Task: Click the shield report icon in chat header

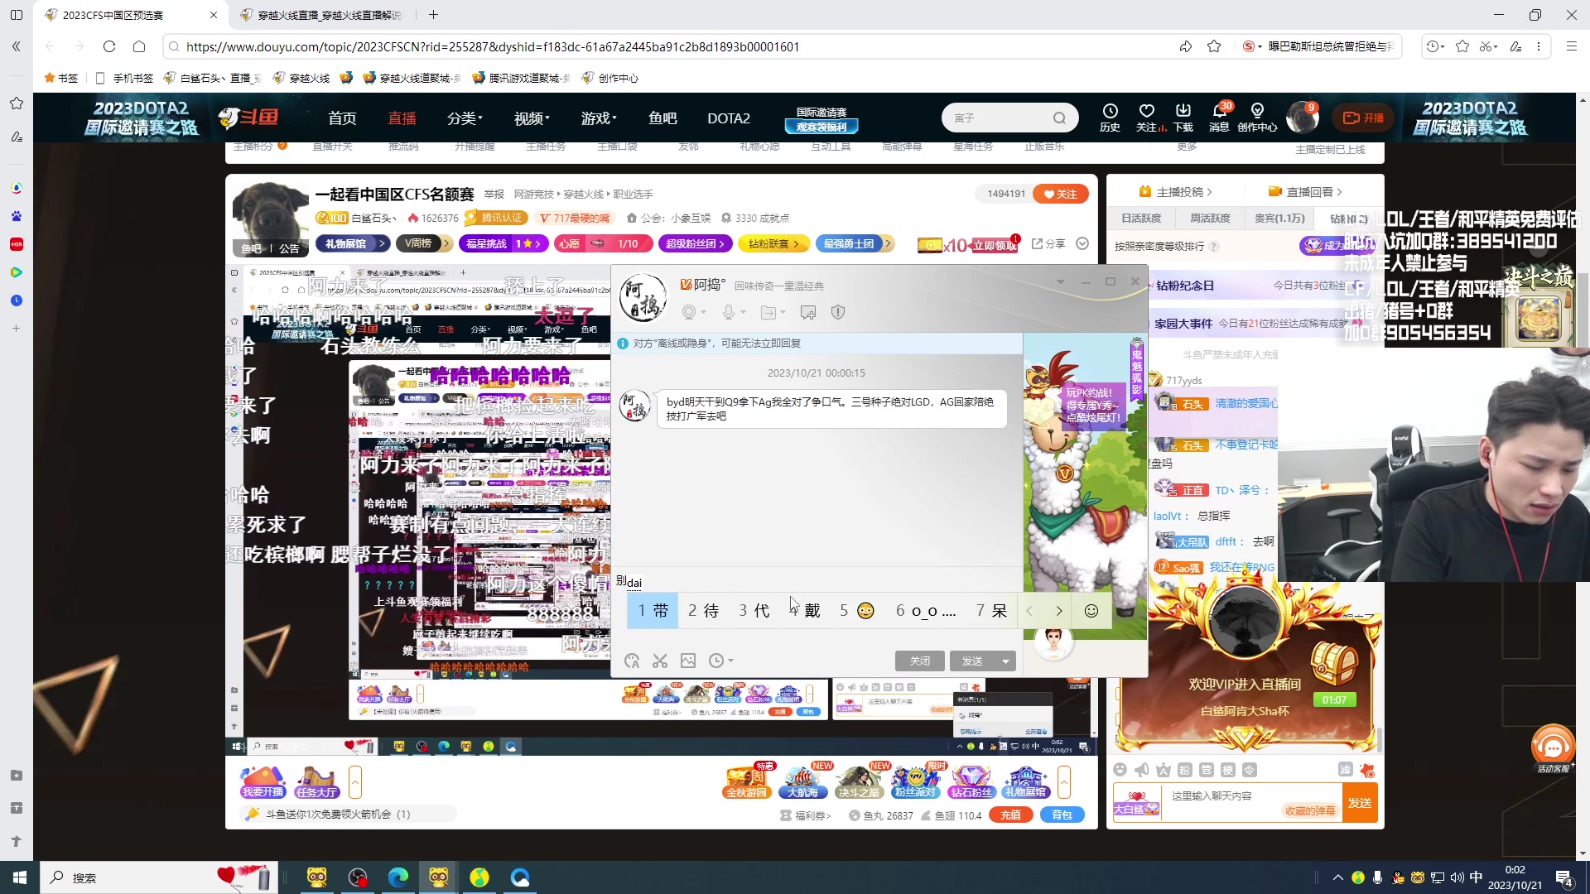Action: (838, 312)
